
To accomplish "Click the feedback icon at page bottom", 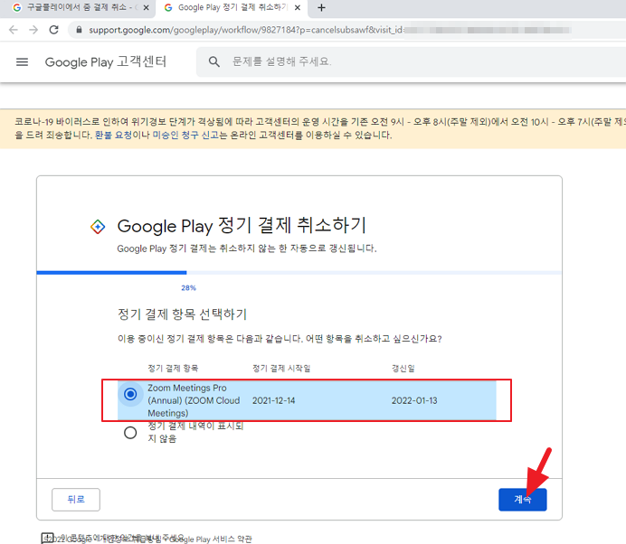I will coord(47,538).
